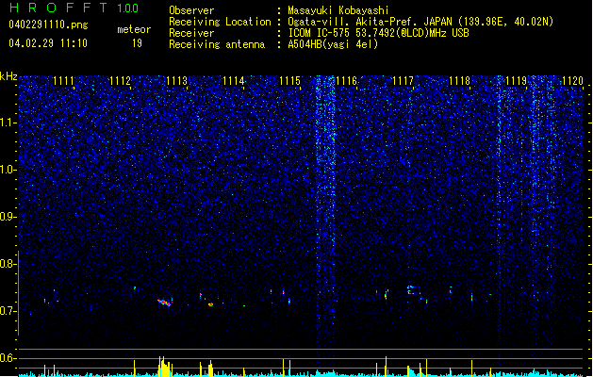
Task: Click the 'meteor' count label
Action: pyautogui.click(x=134, y=29)
